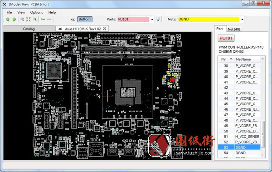272x172 pixels.
Task: Click the red highlighted PU101 chip on board
Action: coord(172,80)
